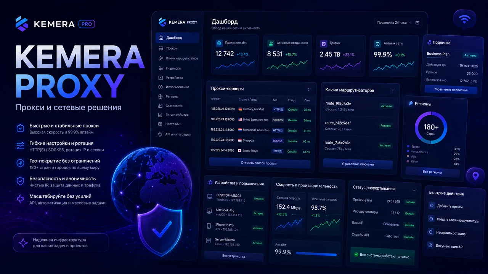Click the Управление ключами button
Screen dimensions: 488x274
pyautogui.click(x=358, y=164)
